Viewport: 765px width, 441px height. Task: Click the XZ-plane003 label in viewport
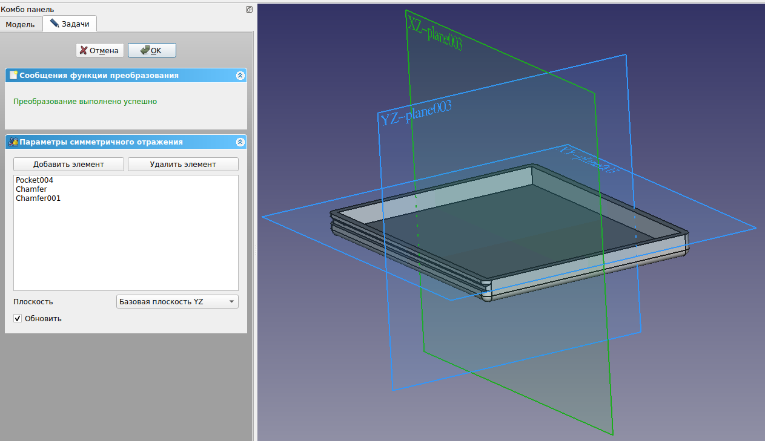click(435, 33)
